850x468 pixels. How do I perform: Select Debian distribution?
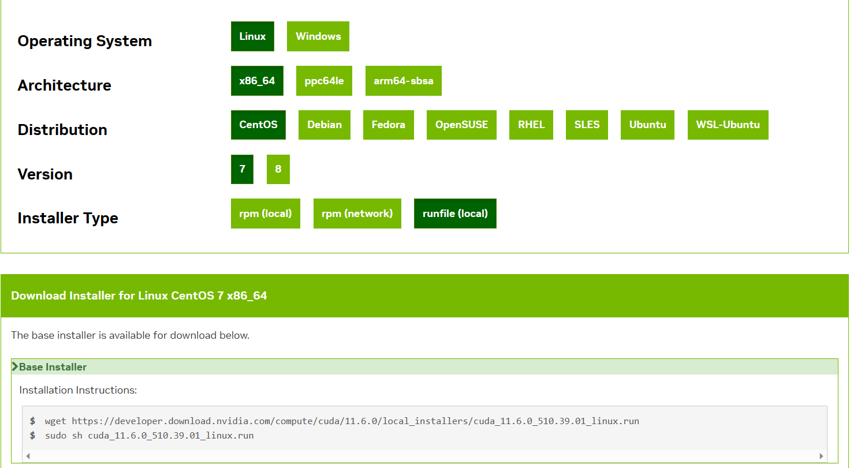[325, 125]
